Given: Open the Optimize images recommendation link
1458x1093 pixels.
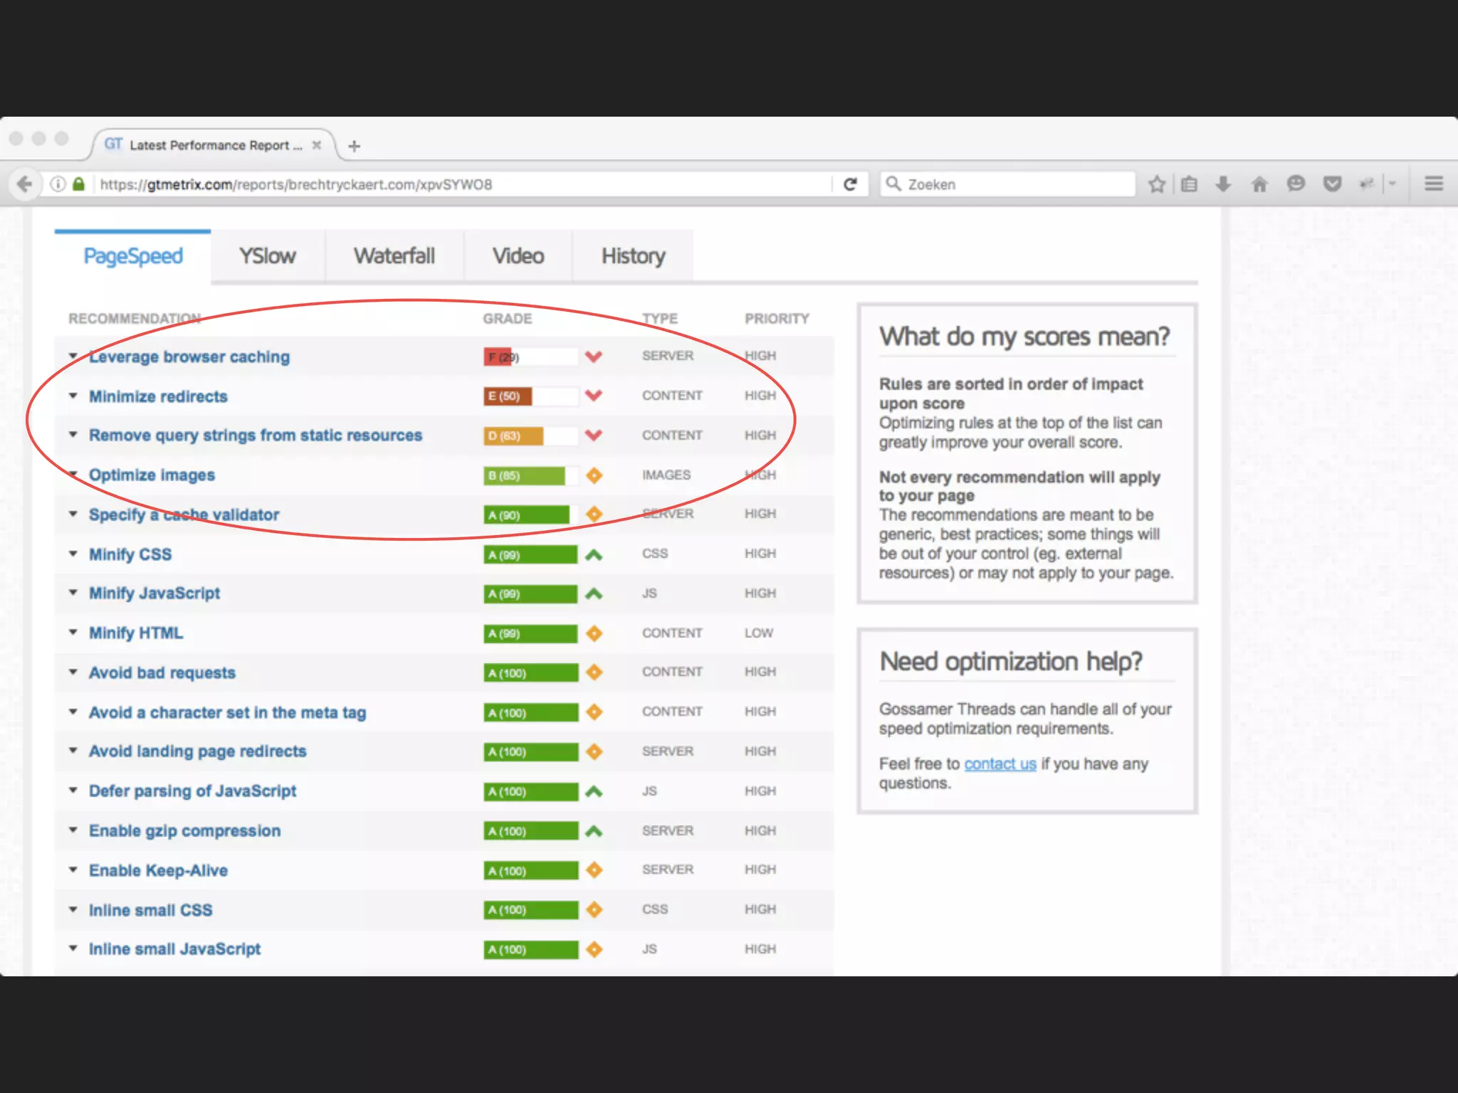Looking at the screenshot, I should (152, 475).
